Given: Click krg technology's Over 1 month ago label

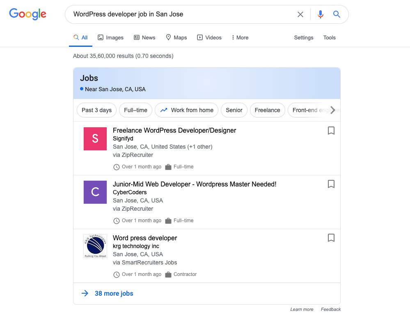Looking at the screenshot, I should (142, 274).
